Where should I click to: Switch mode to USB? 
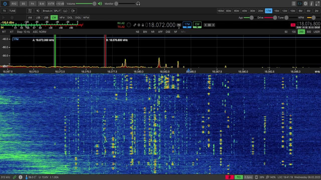point(46,17)
